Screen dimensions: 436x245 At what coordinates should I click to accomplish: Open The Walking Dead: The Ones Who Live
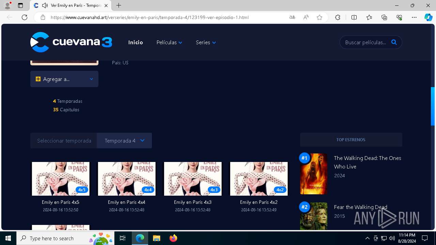[x=368, y=162]
